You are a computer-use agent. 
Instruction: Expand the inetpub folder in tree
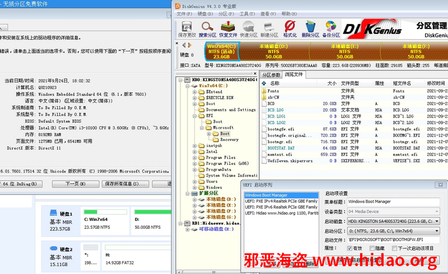coord(193,145)
